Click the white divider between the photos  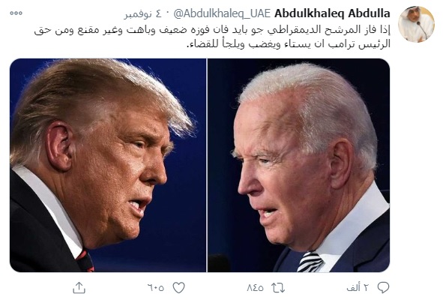coord(207,165)
